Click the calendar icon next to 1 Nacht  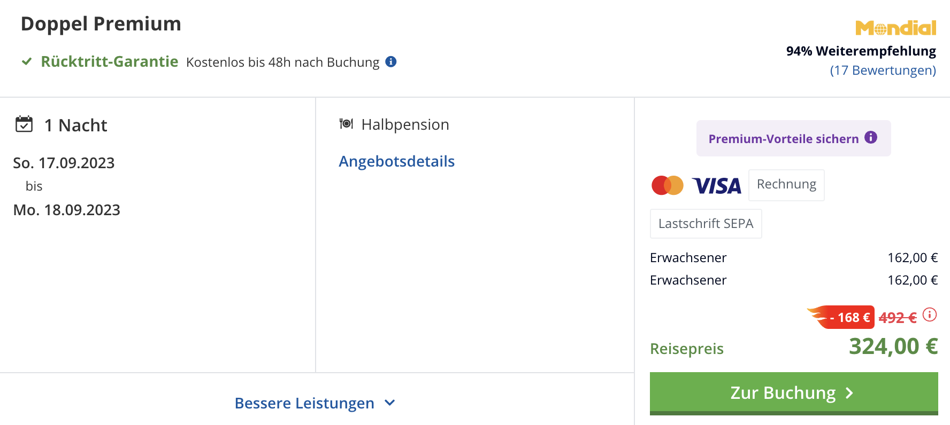[24, 124]
